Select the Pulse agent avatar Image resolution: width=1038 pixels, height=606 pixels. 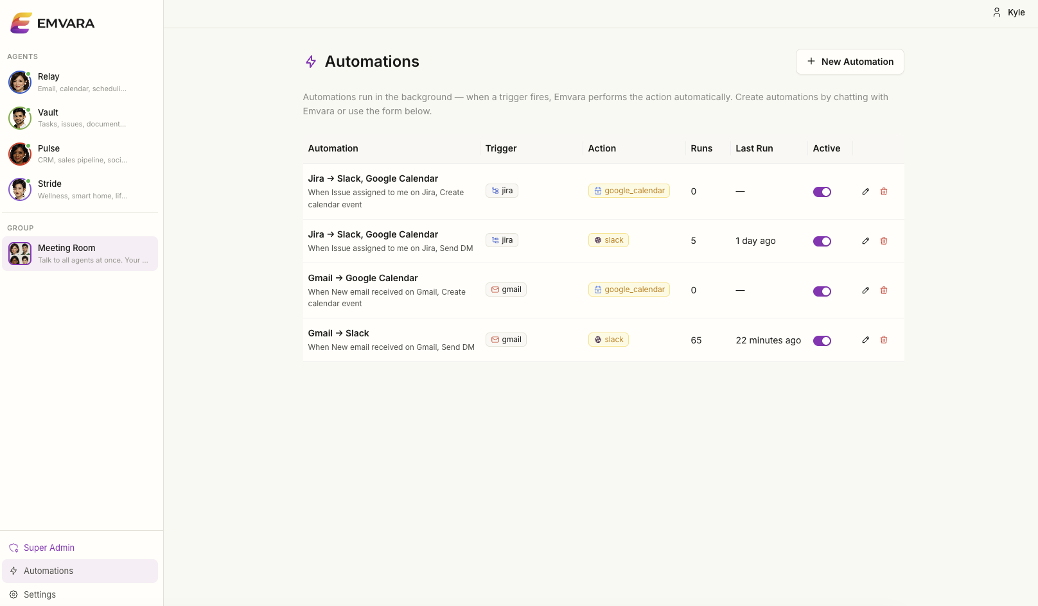20,154
